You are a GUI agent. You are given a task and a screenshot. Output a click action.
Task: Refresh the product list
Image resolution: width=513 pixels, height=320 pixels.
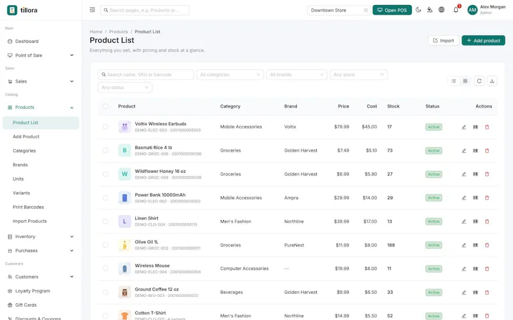click(479, 81)
